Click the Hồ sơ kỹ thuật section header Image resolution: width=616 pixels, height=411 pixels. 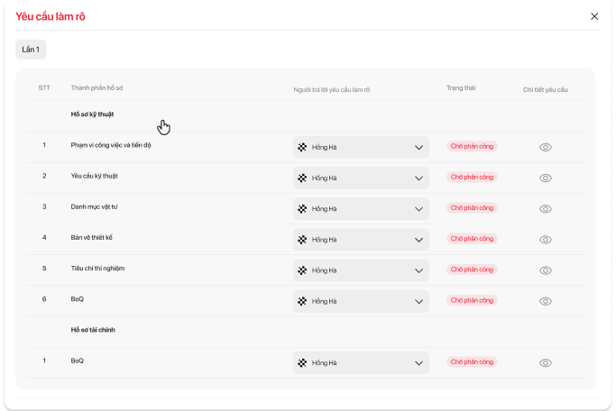tap(92, 114)
